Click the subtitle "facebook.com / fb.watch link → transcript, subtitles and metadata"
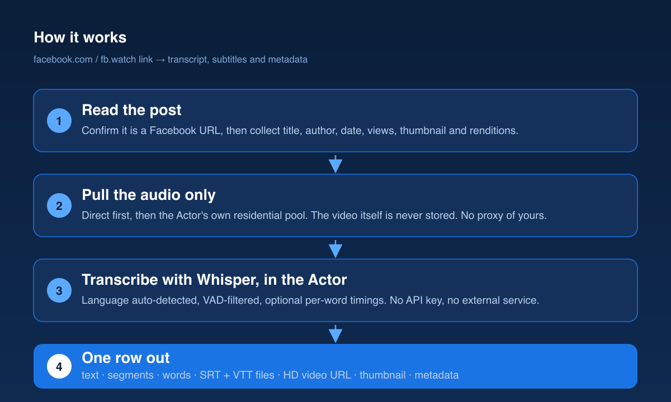 coord(171,59)
